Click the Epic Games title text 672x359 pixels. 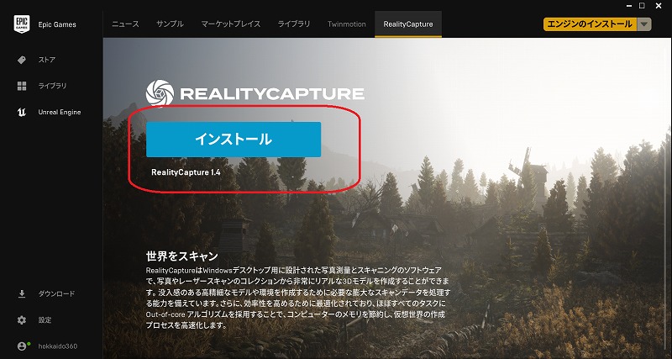click(x=57, y=24)
